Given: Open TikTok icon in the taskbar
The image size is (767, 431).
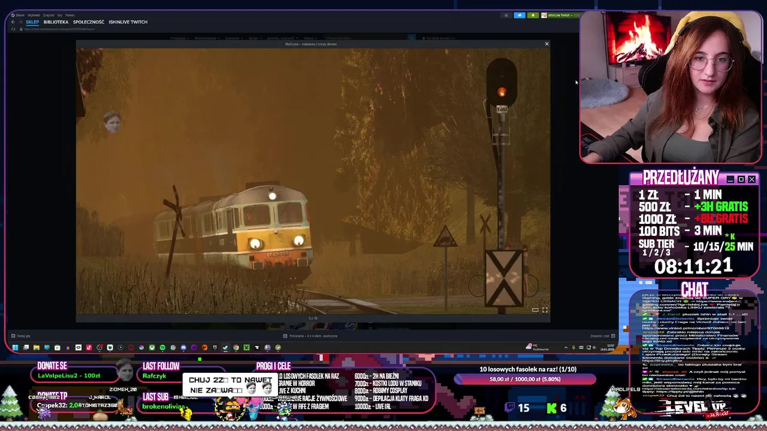Looking at the screenshot, I should [x=89, y=347].
